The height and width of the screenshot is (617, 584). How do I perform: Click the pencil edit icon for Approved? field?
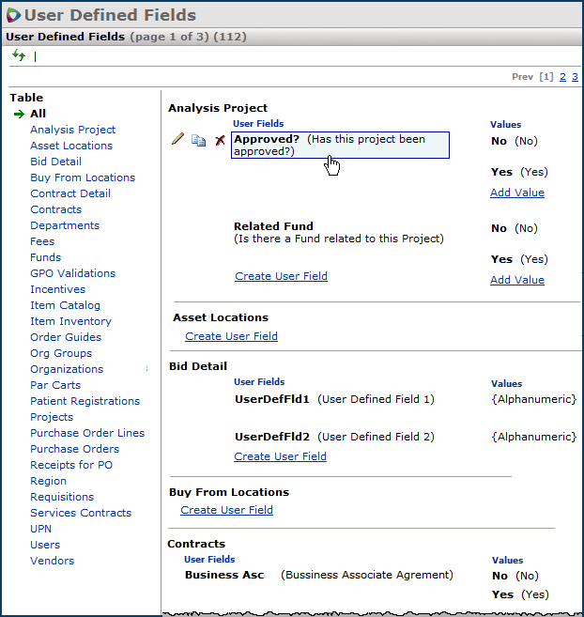177,139
